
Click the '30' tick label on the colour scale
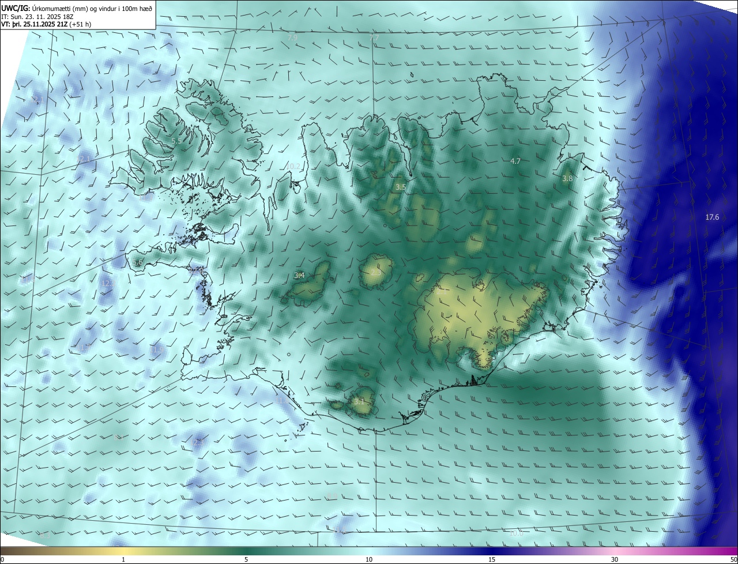coord(615,559)
